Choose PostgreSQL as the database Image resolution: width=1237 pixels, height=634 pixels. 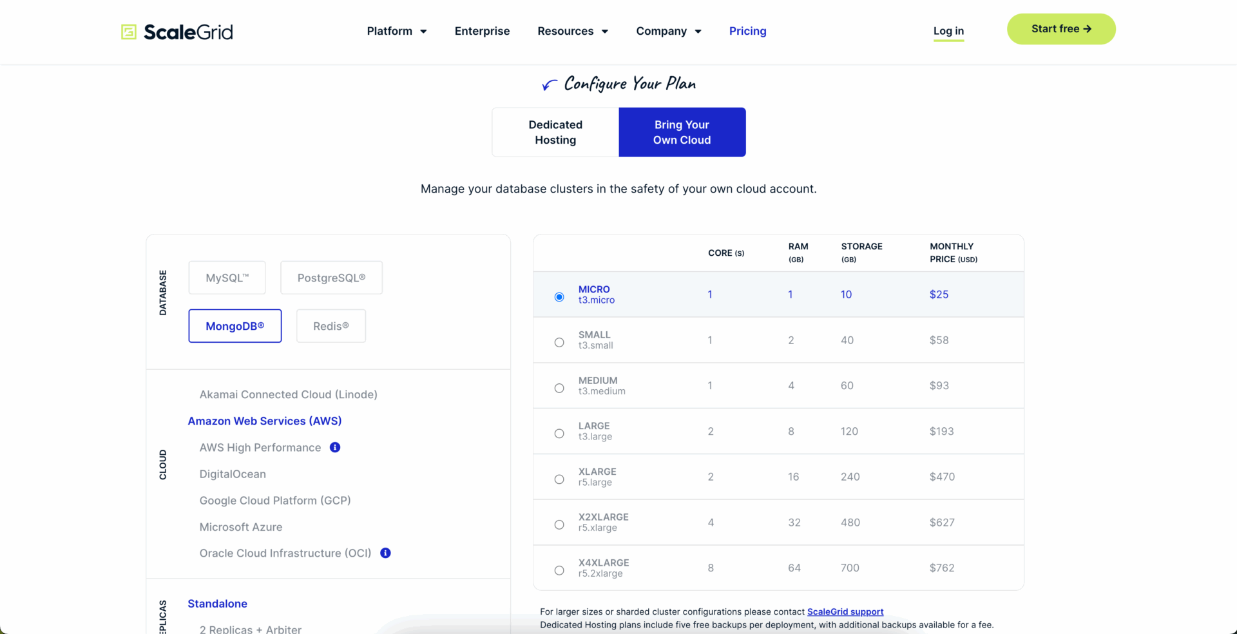(331, 278)
